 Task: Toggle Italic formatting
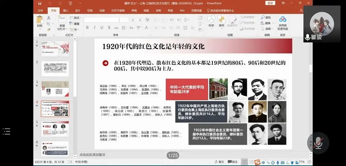pyautogui.click(x=94, y=27)
